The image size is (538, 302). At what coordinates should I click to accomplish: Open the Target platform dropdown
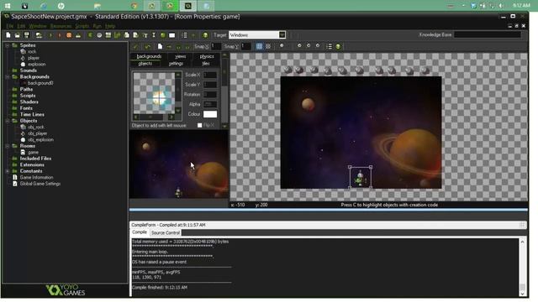point(282,35)
